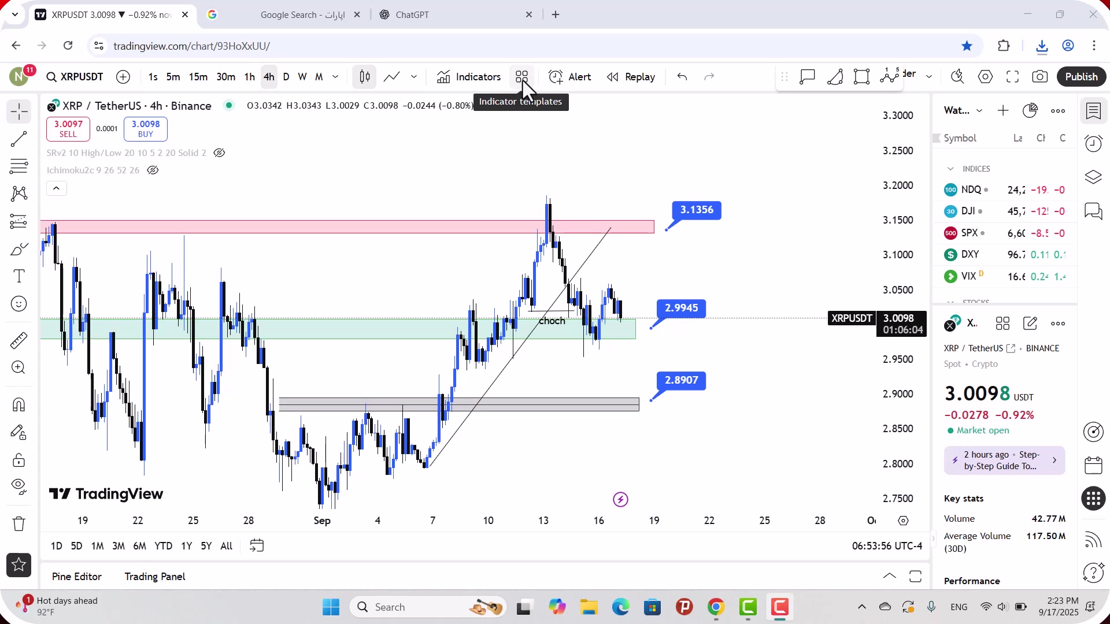Show the hidden Ichimoku2c indicator
This screenshot has height=624, width=1110.
[x=153, y=170]
